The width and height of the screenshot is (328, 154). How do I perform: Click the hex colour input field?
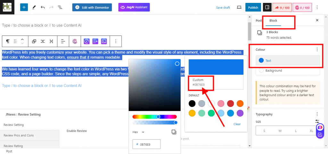(146, 144)
